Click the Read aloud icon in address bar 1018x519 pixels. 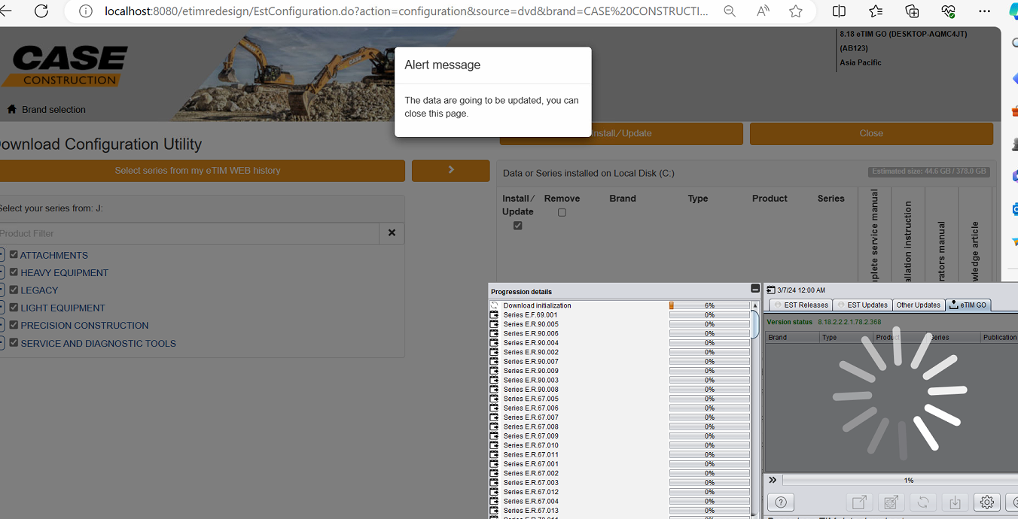[x=763, y=11]
